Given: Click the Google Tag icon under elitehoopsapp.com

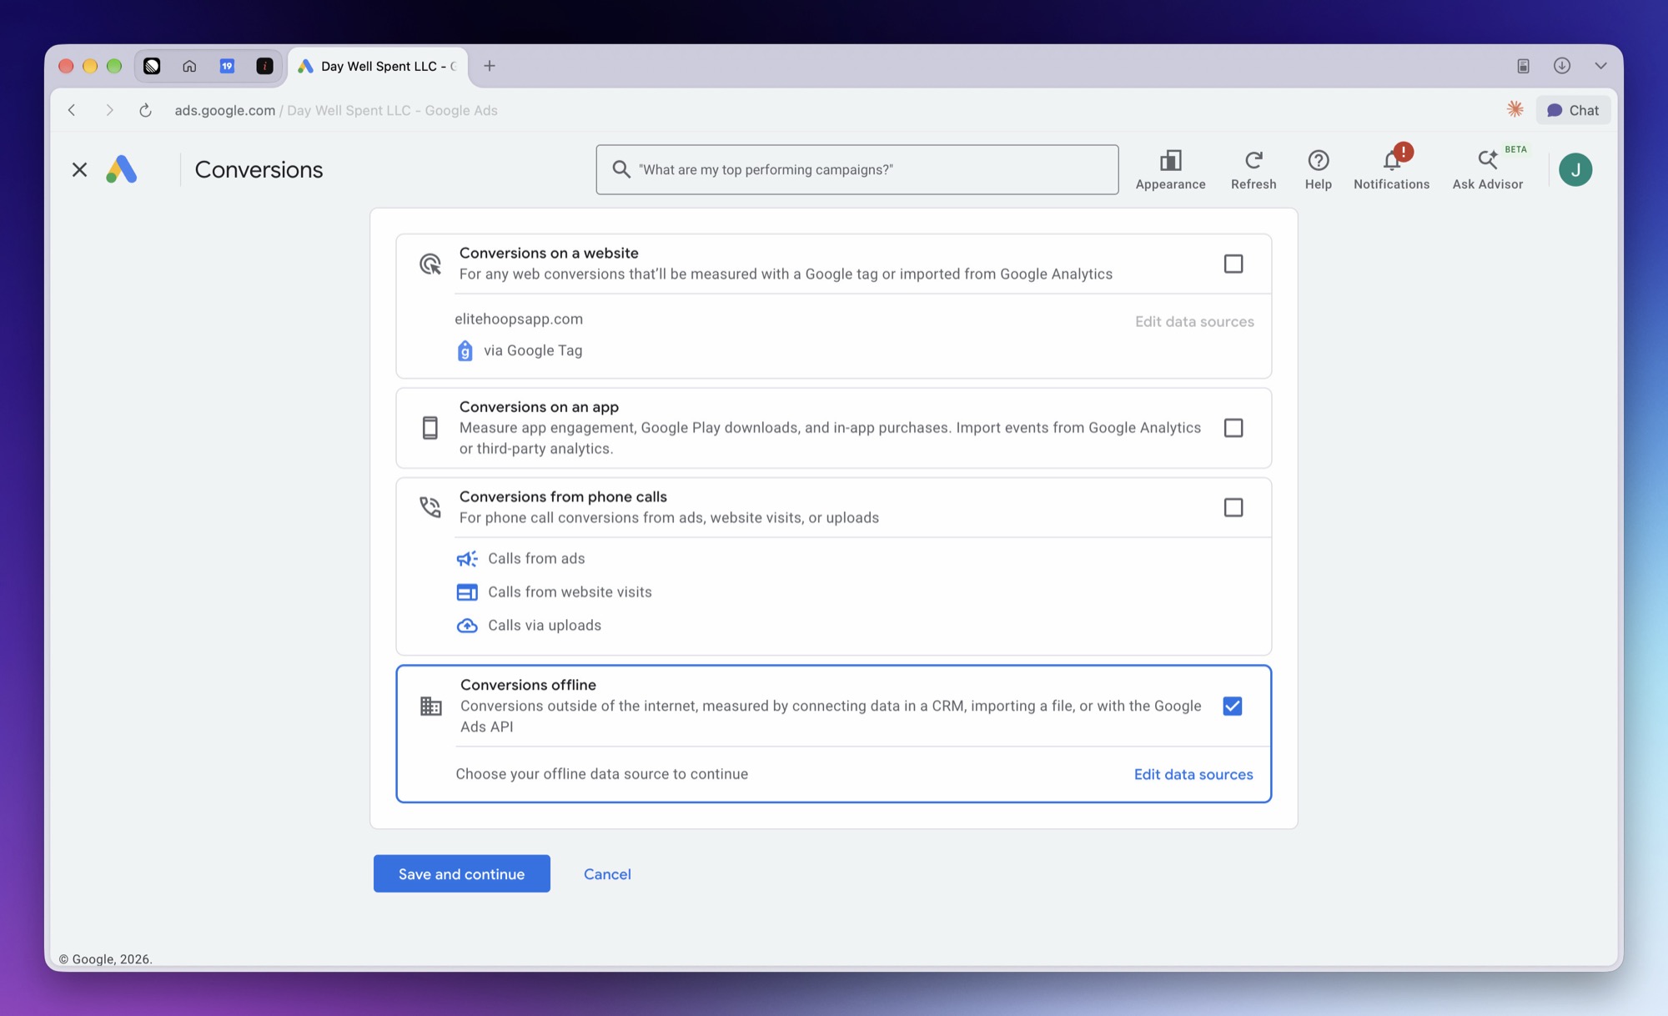Looking at the screenshot, I should point(465,350).
